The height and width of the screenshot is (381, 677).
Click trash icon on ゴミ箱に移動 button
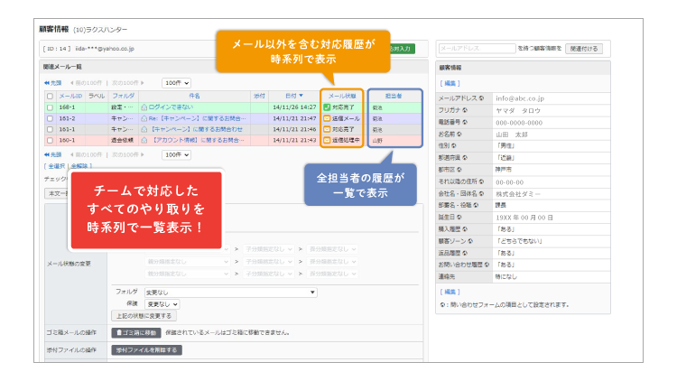point(119,332)
